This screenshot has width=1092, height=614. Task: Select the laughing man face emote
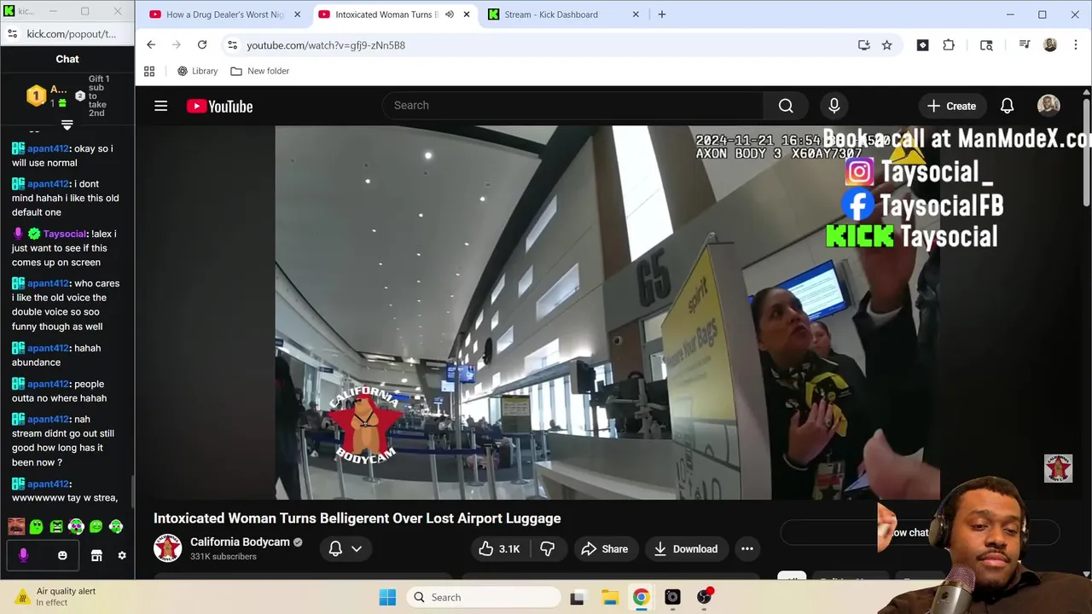(x=16, y=527)
